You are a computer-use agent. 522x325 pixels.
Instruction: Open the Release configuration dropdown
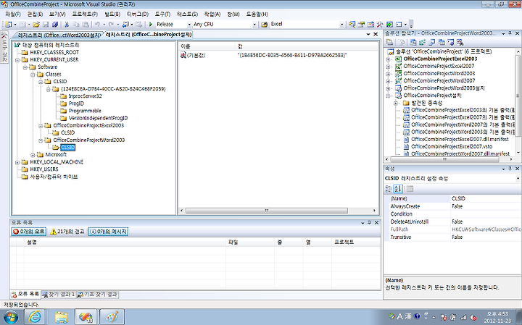[189, 25]
